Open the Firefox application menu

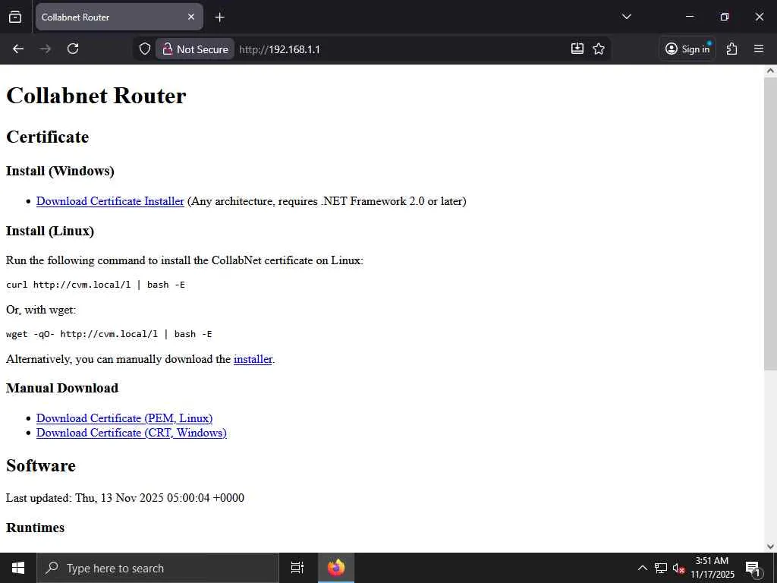pos(759,49)
